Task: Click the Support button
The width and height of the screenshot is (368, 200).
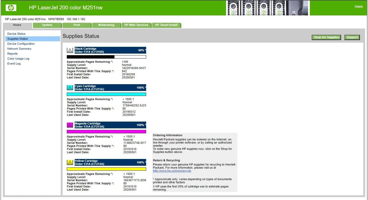Action: [352, 37]
